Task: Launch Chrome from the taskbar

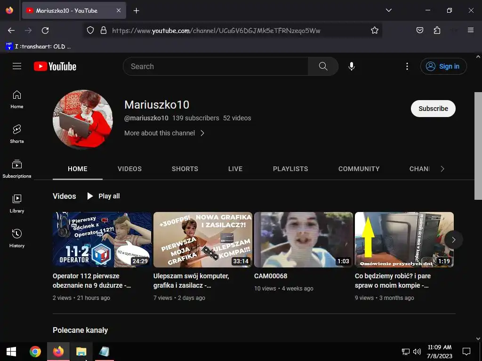Action: (x=35, y=352)
